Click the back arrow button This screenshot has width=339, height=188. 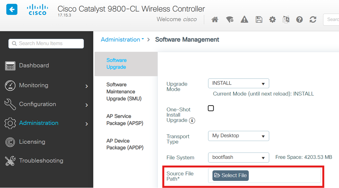coord(12,9)
